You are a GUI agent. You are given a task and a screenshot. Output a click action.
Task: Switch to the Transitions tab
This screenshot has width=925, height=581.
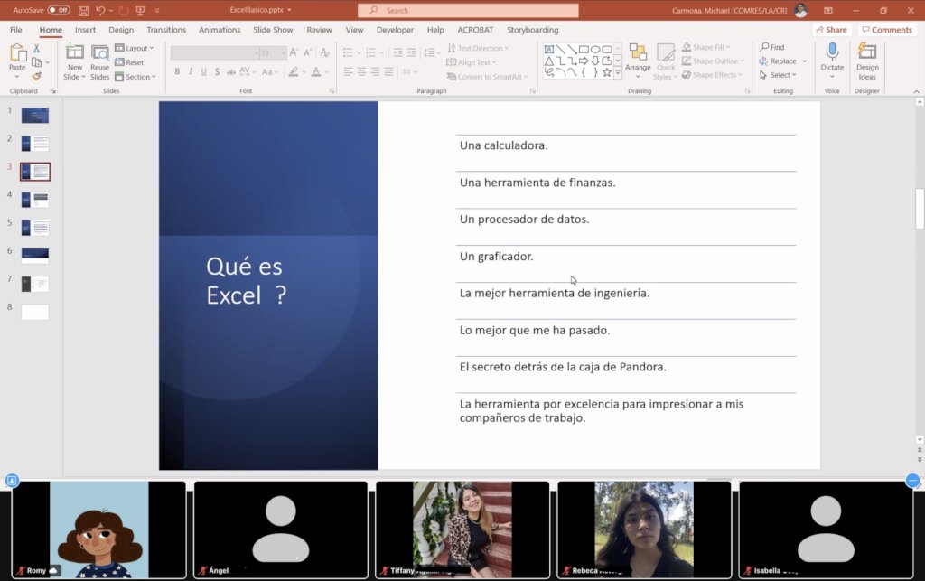pos(166,30)
